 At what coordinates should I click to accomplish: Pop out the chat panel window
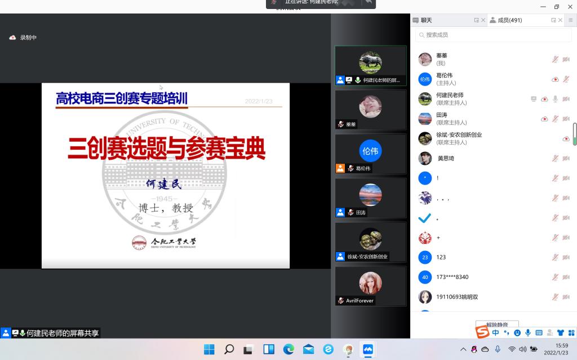click(476, 20)
